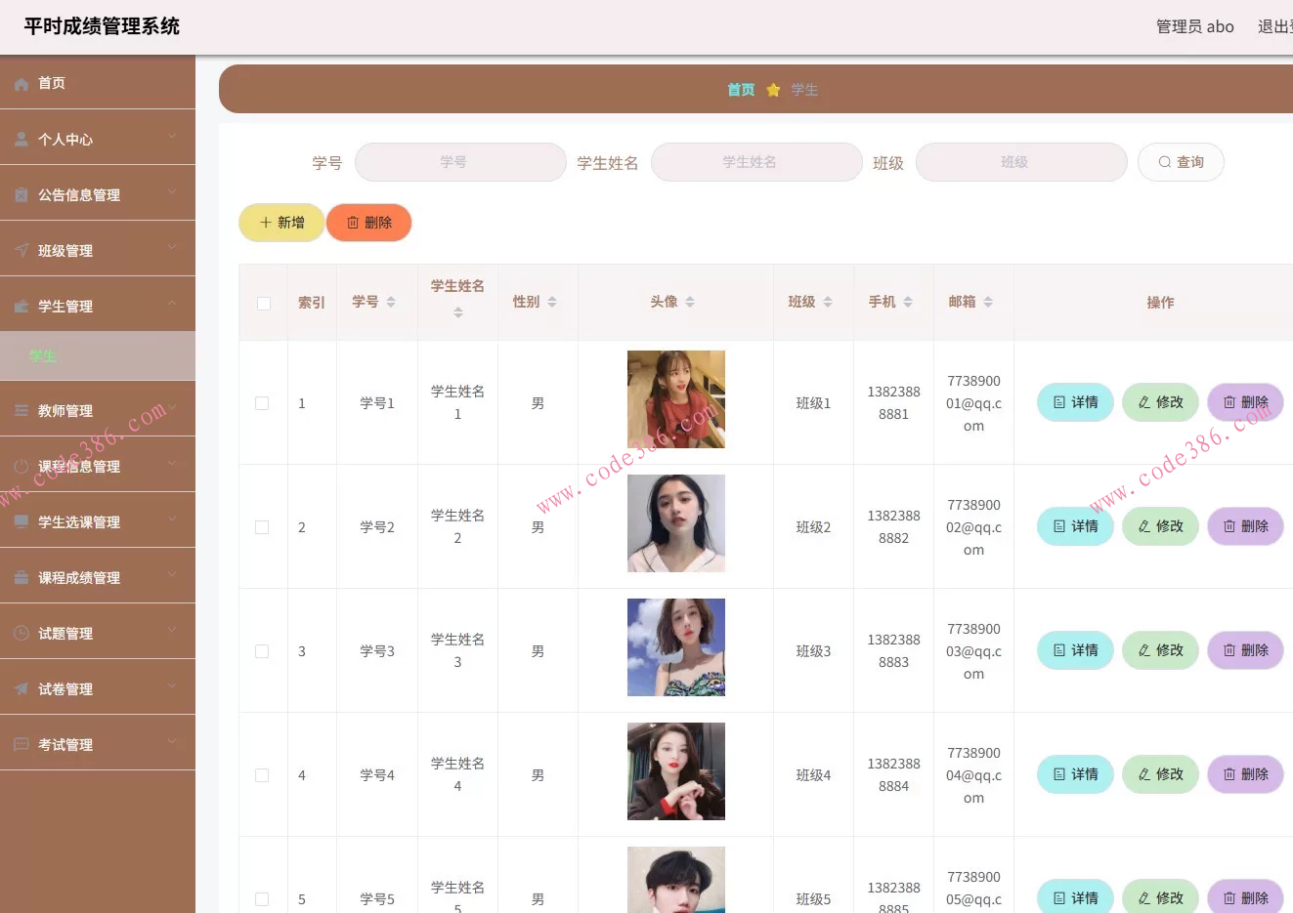The image size is (1293, 913).
Task: Check the checkbox for student 学号3
Action: click(262, 650)
